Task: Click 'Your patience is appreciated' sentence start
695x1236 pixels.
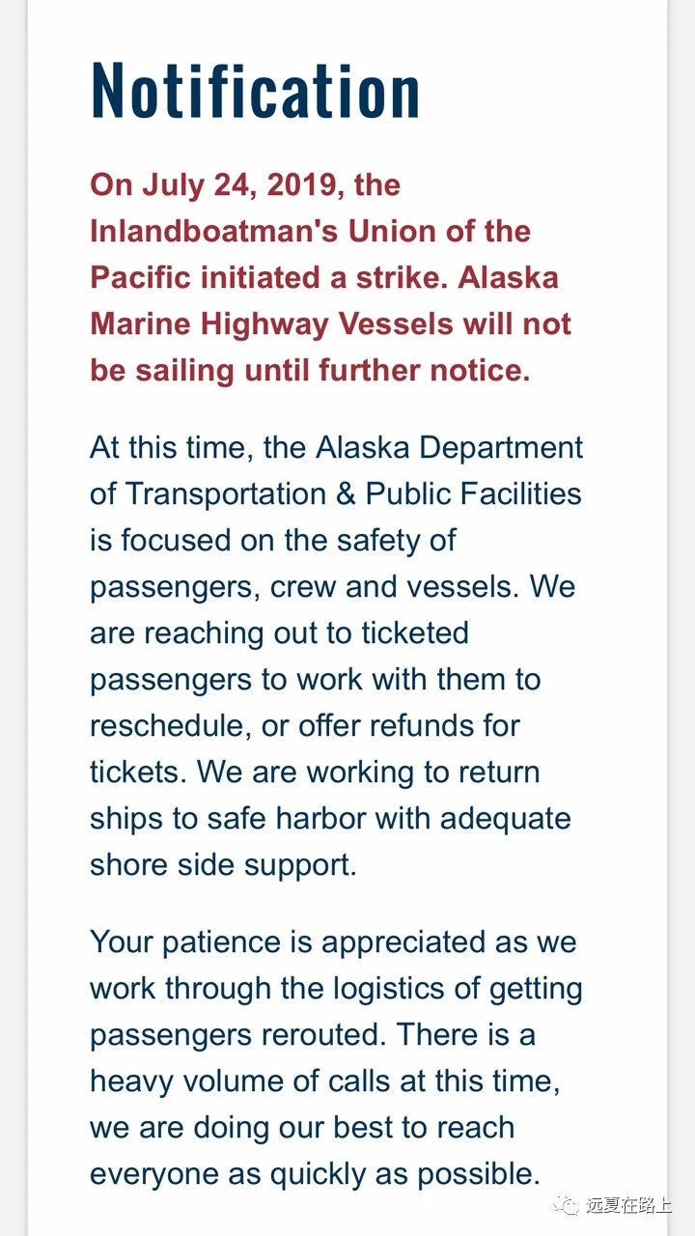Action: tap(289, 942)
